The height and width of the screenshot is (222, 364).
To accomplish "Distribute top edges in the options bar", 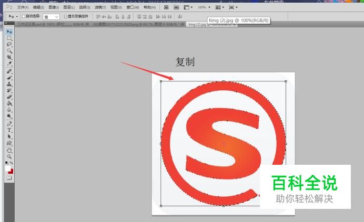I will (139, 16).
